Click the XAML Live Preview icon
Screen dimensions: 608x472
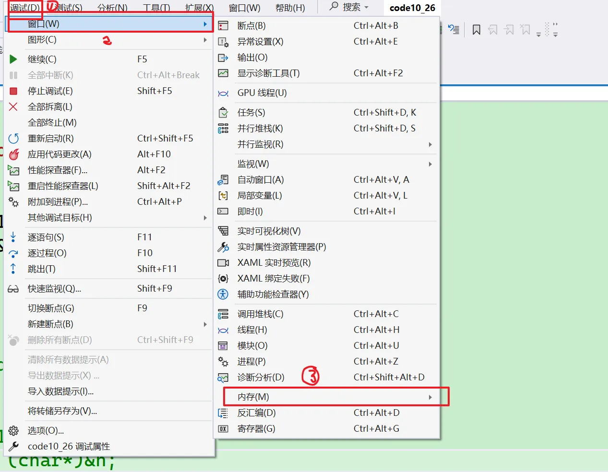223,263
